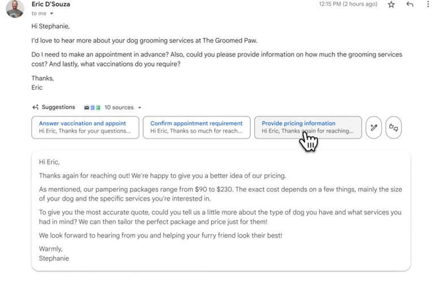Click the Suggestions reply arrow icon

point(35,107)
